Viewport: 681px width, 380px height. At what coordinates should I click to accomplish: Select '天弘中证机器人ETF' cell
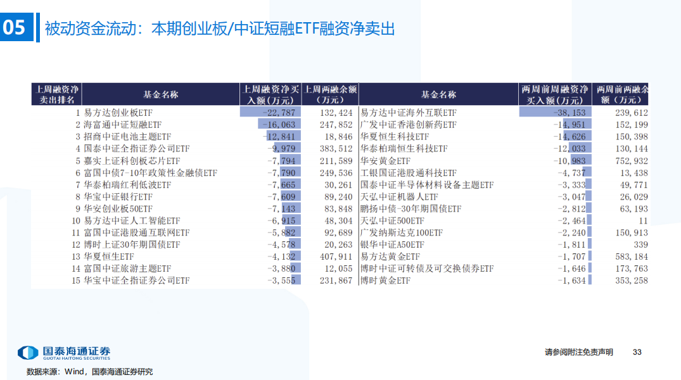pyautogui.click(x=399, y=197)
